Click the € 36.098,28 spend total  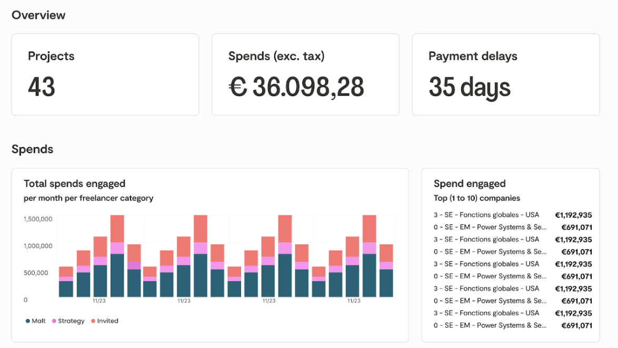point(296,87)
